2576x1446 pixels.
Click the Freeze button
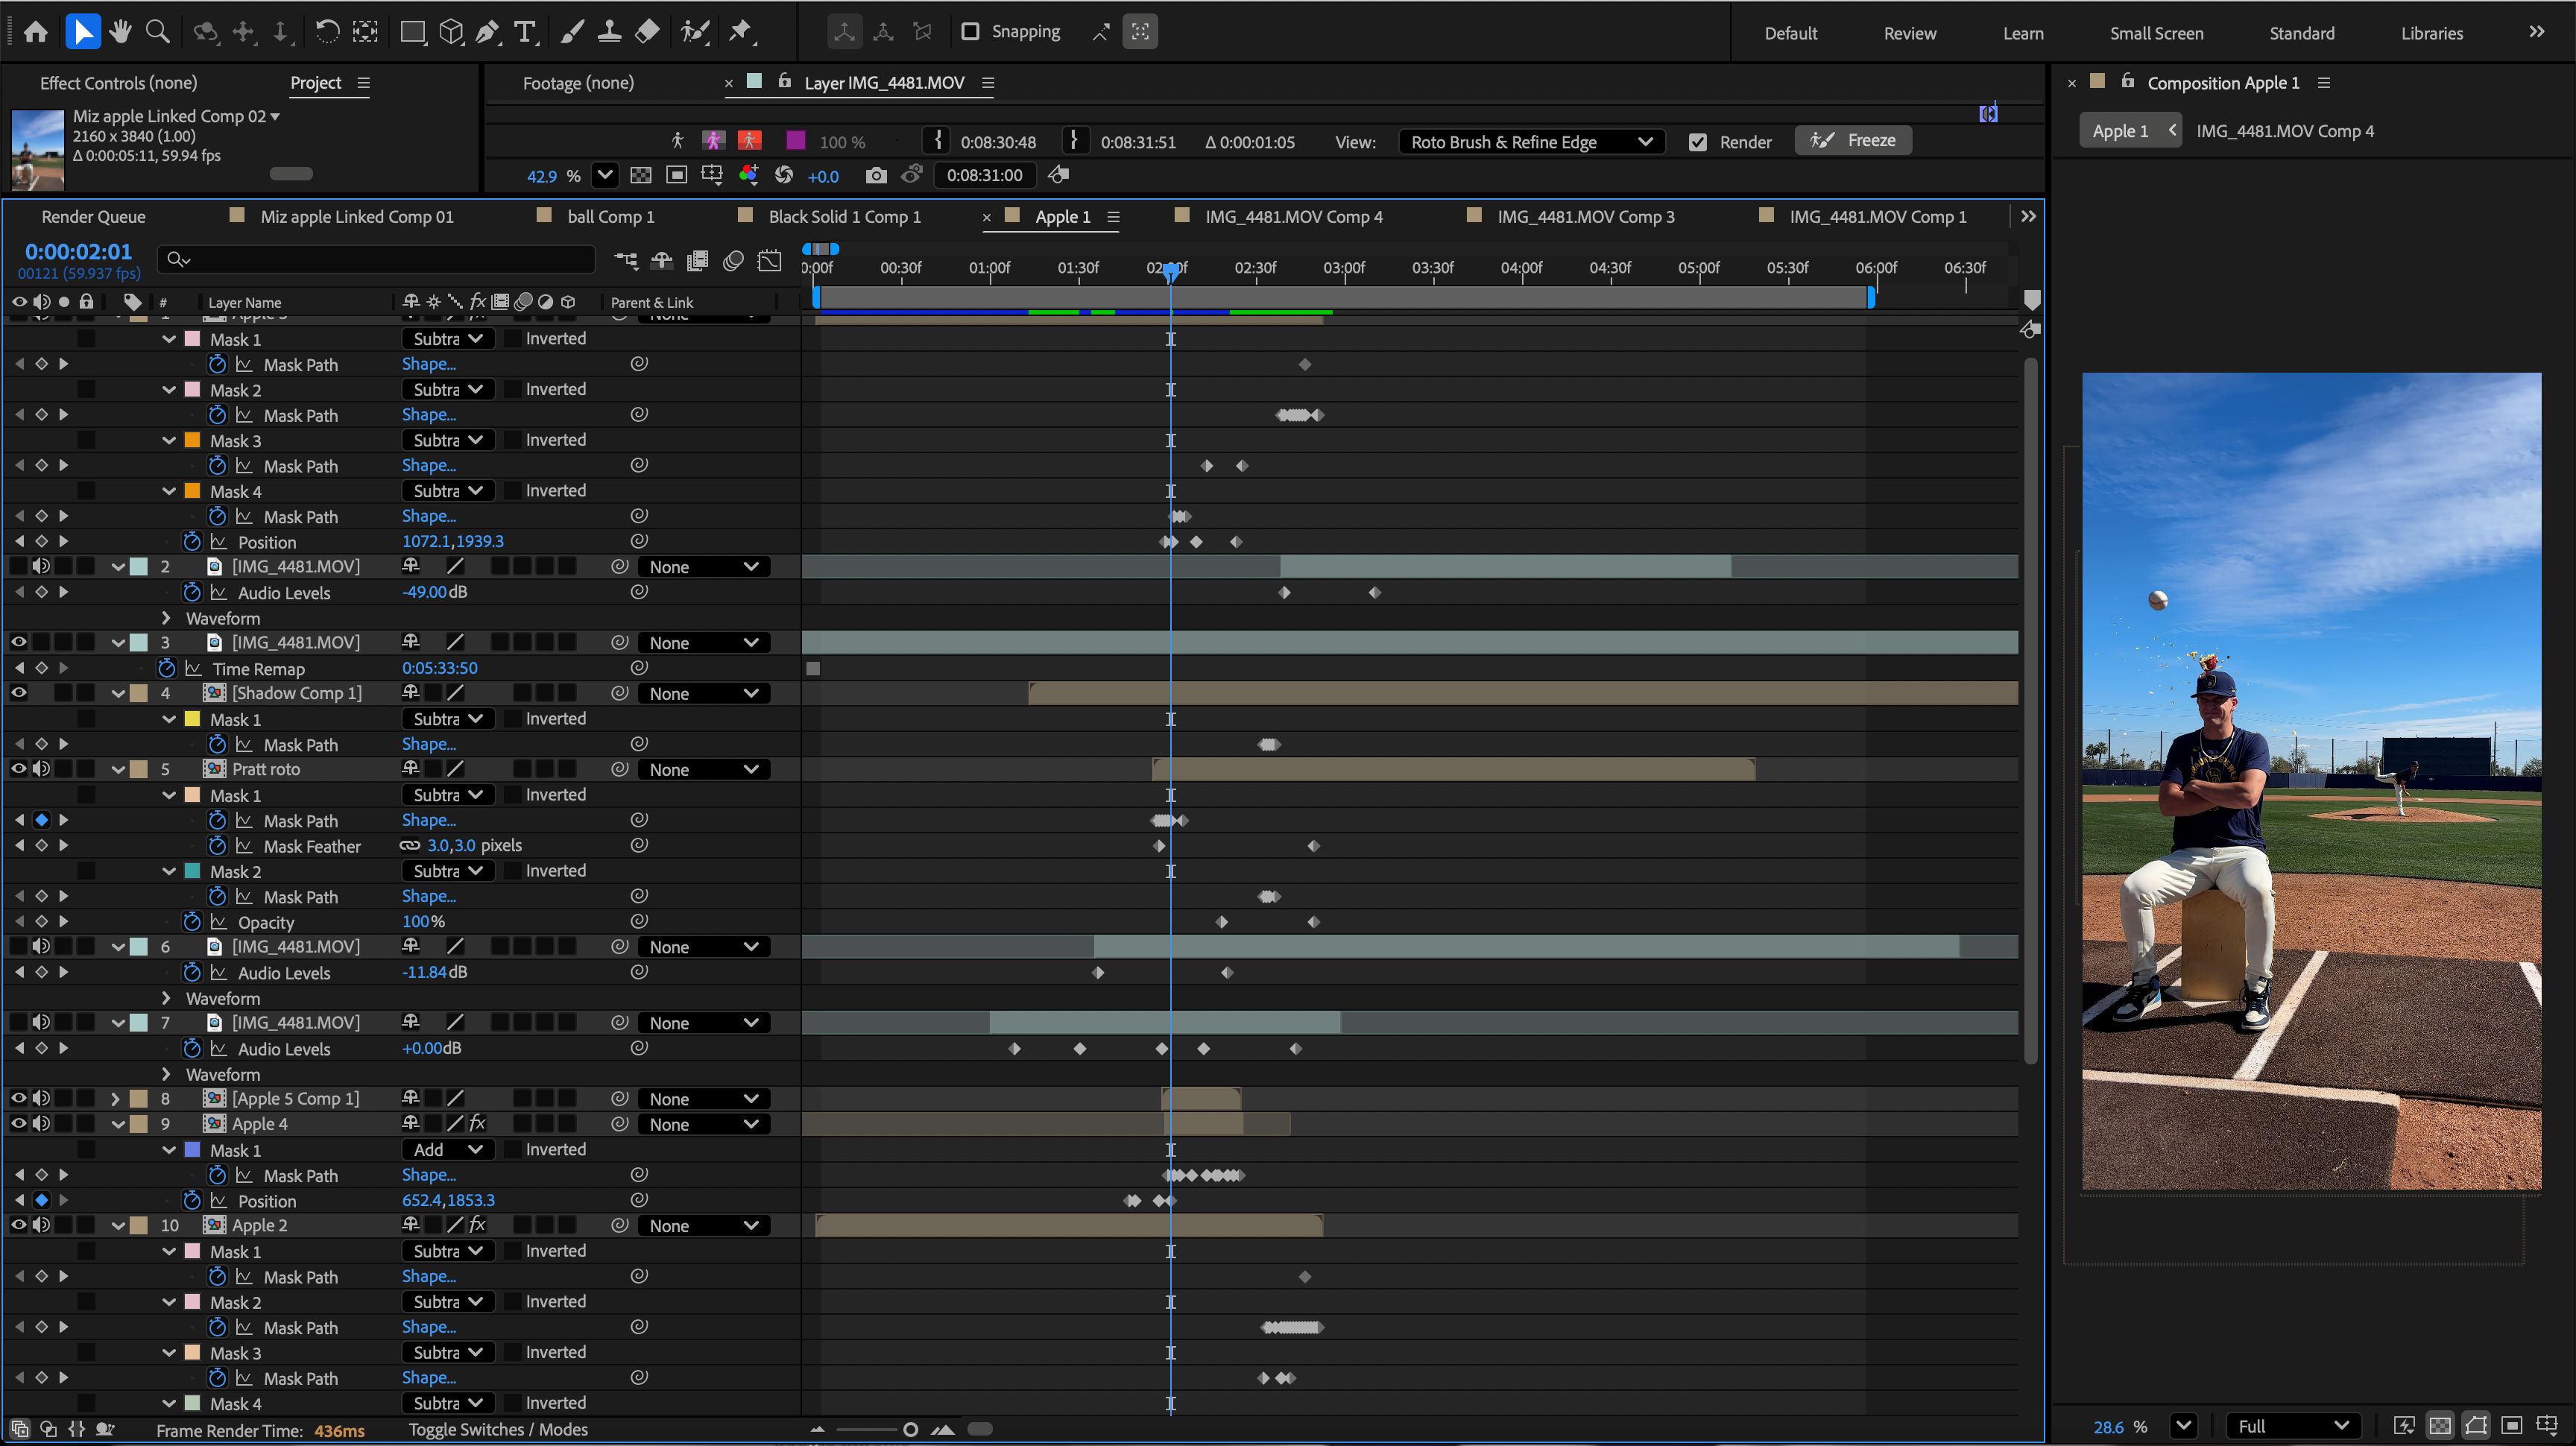[x=1852, y=141]
